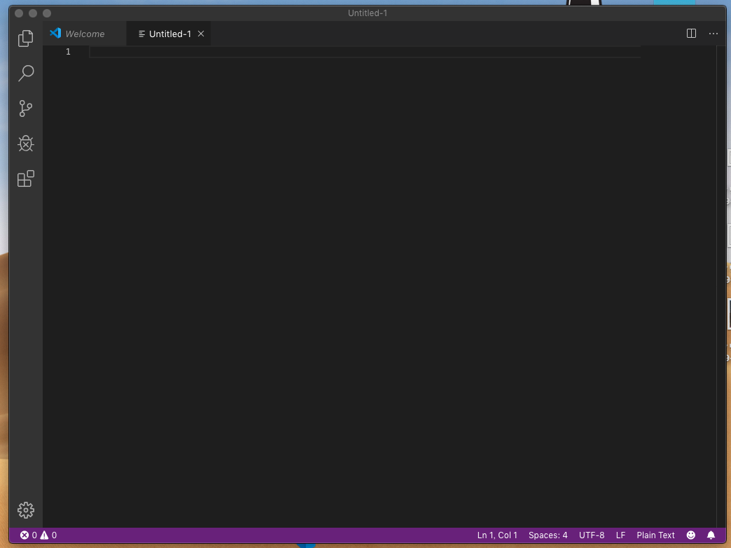Open the Debug view

[x=26, y=143]
